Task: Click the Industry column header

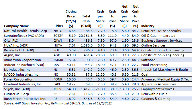Action: coord(148,26)
